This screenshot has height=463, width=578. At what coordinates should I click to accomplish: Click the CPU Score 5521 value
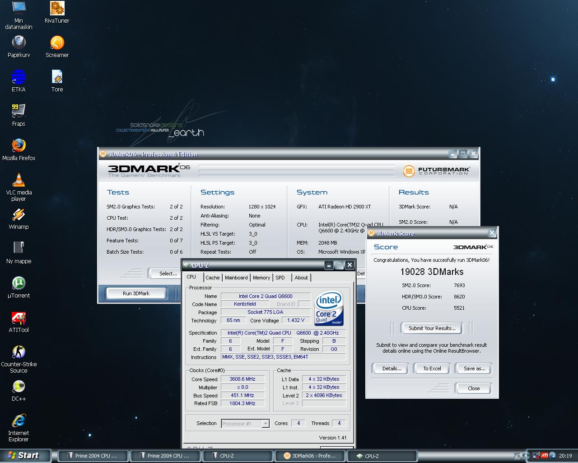pos(459,308)
